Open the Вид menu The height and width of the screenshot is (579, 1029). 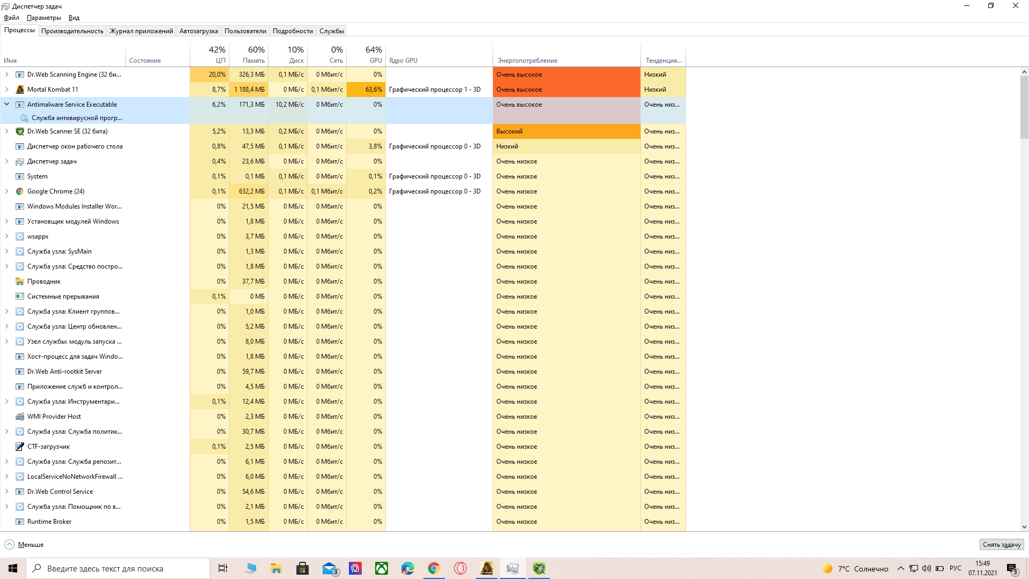(74, 18)
